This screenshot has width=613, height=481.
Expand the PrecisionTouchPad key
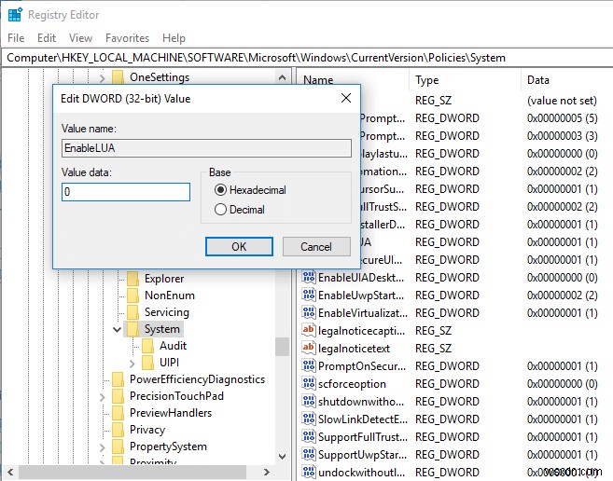(103, 397)
